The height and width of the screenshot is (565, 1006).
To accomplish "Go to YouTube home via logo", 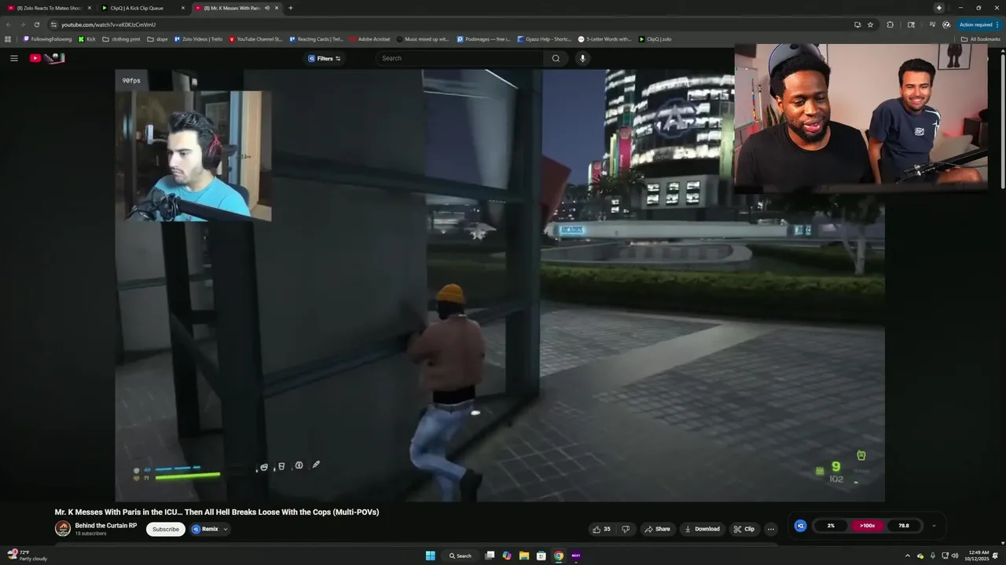I will pyautogui.click(x=47, y=58).
